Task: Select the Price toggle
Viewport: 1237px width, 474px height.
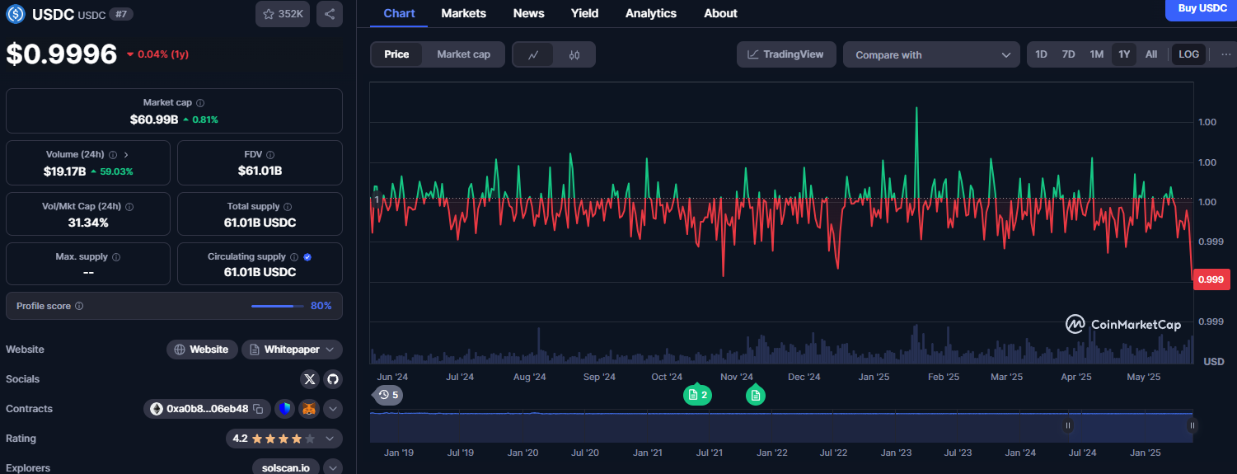Action: (x=396, y=54)
